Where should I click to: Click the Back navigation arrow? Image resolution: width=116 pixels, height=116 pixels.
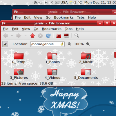pyautogui.click(x=5, y=36)
